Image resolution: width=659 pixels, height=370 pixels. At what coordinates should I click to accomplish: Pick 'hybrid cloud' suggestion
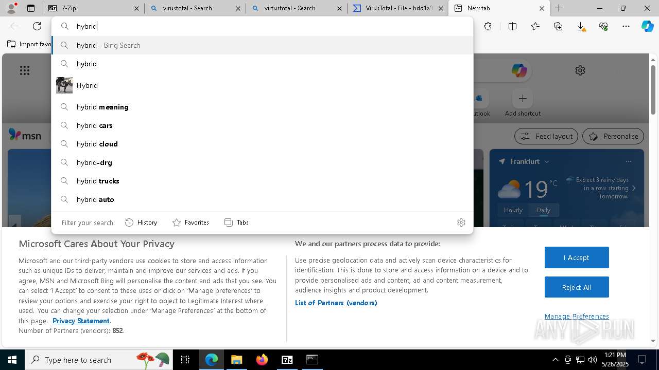(x=262, y=144)
